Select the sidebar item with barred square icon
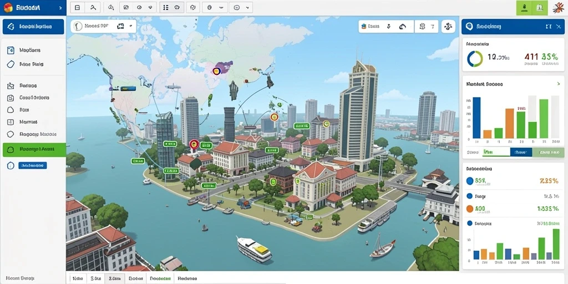This screenshot has height=284, width=568. (x=33, y=122)
